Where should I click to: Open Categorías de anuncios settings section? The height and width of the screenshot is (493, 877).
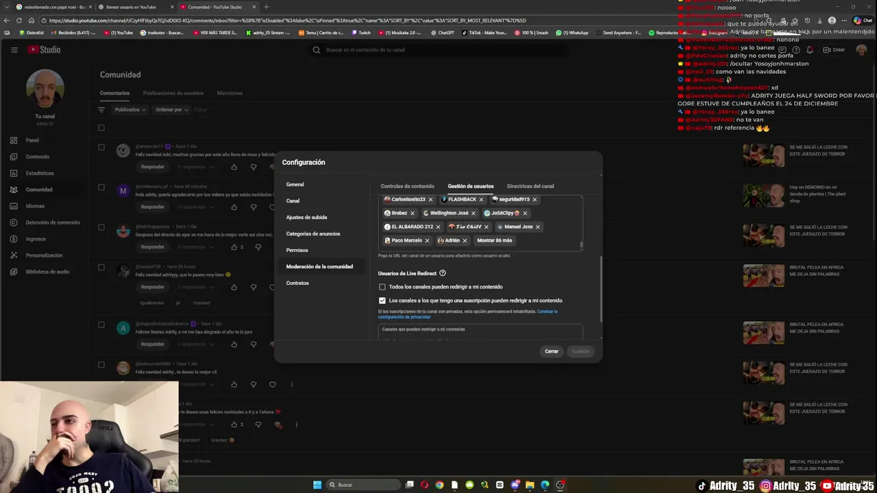[x=313, y=233]
